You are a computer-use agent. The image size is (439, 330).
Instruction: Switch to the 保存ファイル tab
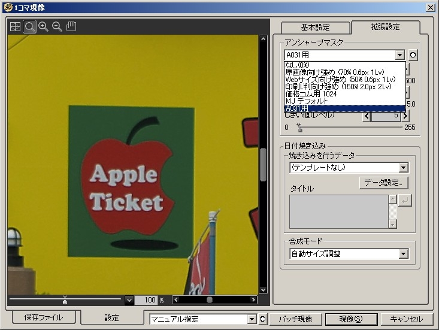[x=44, y=317]
